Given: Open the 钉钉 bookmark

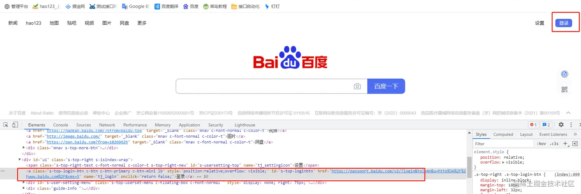Looking at the screenshot, I should click(272, 7).
